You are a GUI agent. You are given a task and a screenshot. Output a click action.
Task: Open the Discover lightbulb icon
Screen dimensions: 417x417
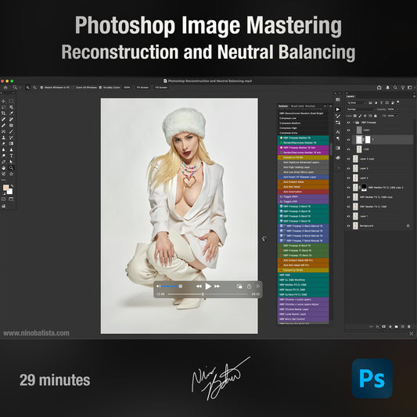[x=403, y=88]
